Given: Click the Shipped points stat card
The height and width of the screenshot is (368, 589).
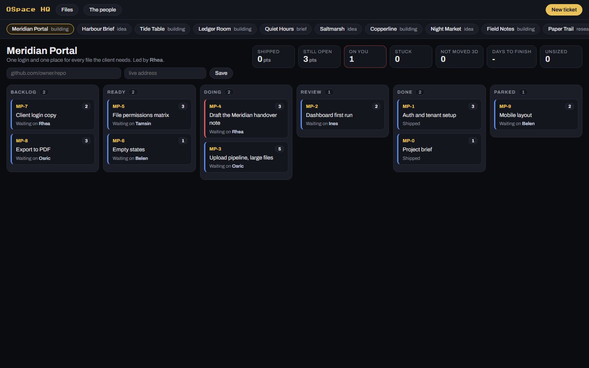Looking at the screenshot, I should click(274, 56).
